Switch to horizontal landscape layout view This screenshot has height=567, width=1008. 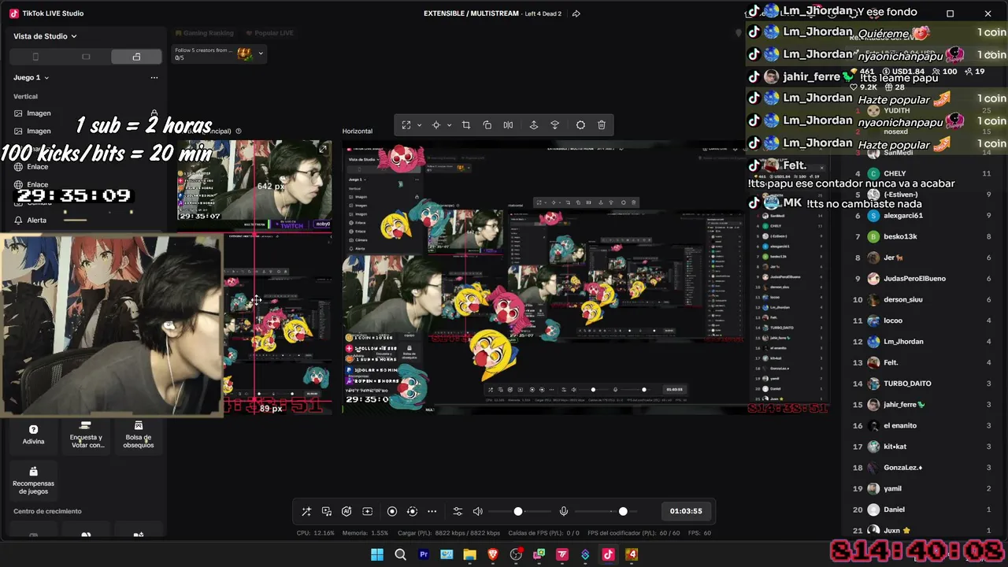86,57
